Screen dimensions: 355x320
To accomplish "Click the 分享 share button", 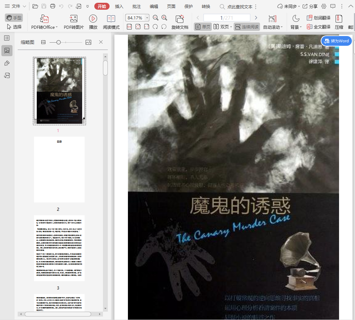I will 310,6.
